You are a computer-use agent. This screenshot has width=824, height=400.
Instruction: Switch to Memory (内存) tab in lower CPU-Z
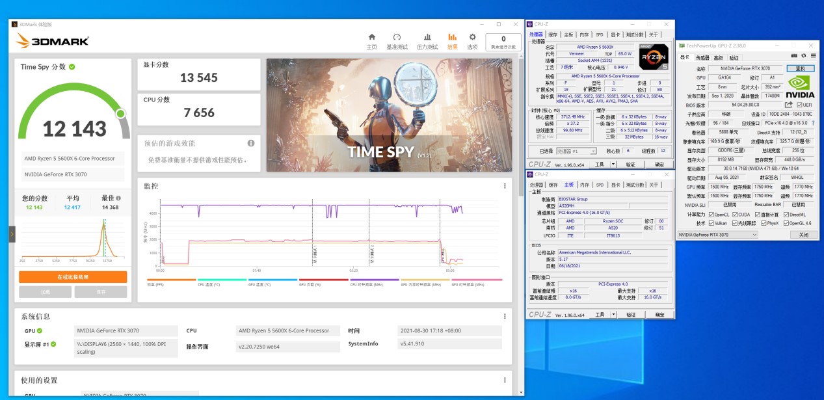(x=584, y=185)
